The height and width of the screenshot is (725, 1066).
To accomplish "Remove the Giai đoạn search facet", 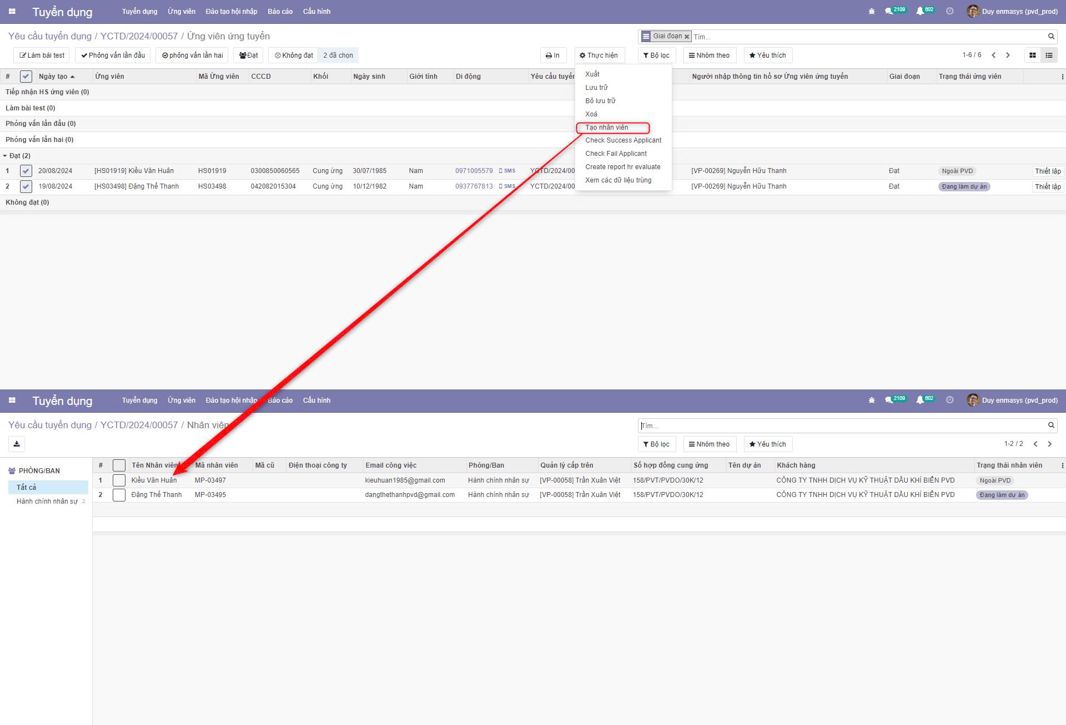I will pyautogui.click(x=687, y=37).
